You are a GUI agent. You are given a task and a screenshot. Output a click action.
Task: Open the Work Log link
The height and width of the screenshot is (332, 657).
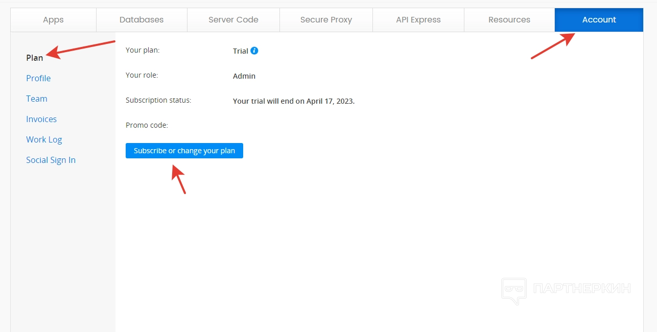(44, 139)
